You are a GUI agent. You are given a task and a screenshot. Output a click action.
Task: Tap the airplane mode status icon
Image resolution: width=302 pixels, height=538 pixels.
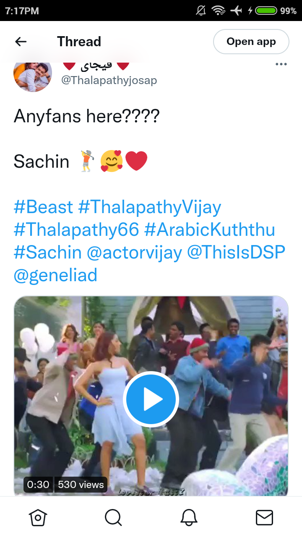236,11
